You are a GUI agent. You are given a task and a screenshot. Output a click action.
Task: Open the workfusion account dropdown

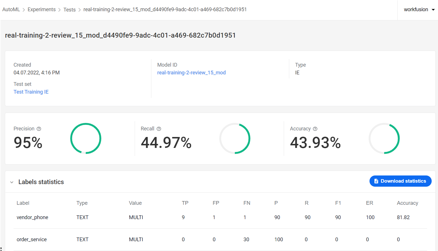pyautogui.click(x=419, y=10)
